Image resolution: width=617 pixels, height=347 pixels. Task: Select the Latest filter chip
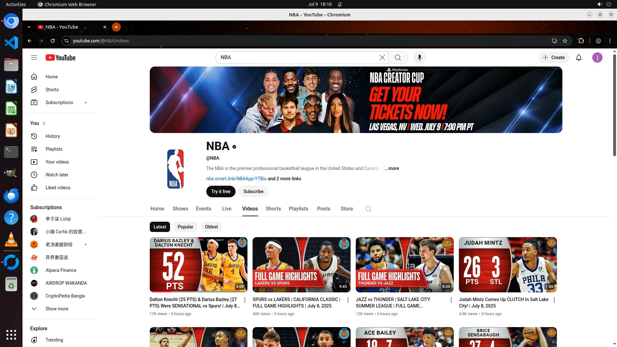(160, 227)
